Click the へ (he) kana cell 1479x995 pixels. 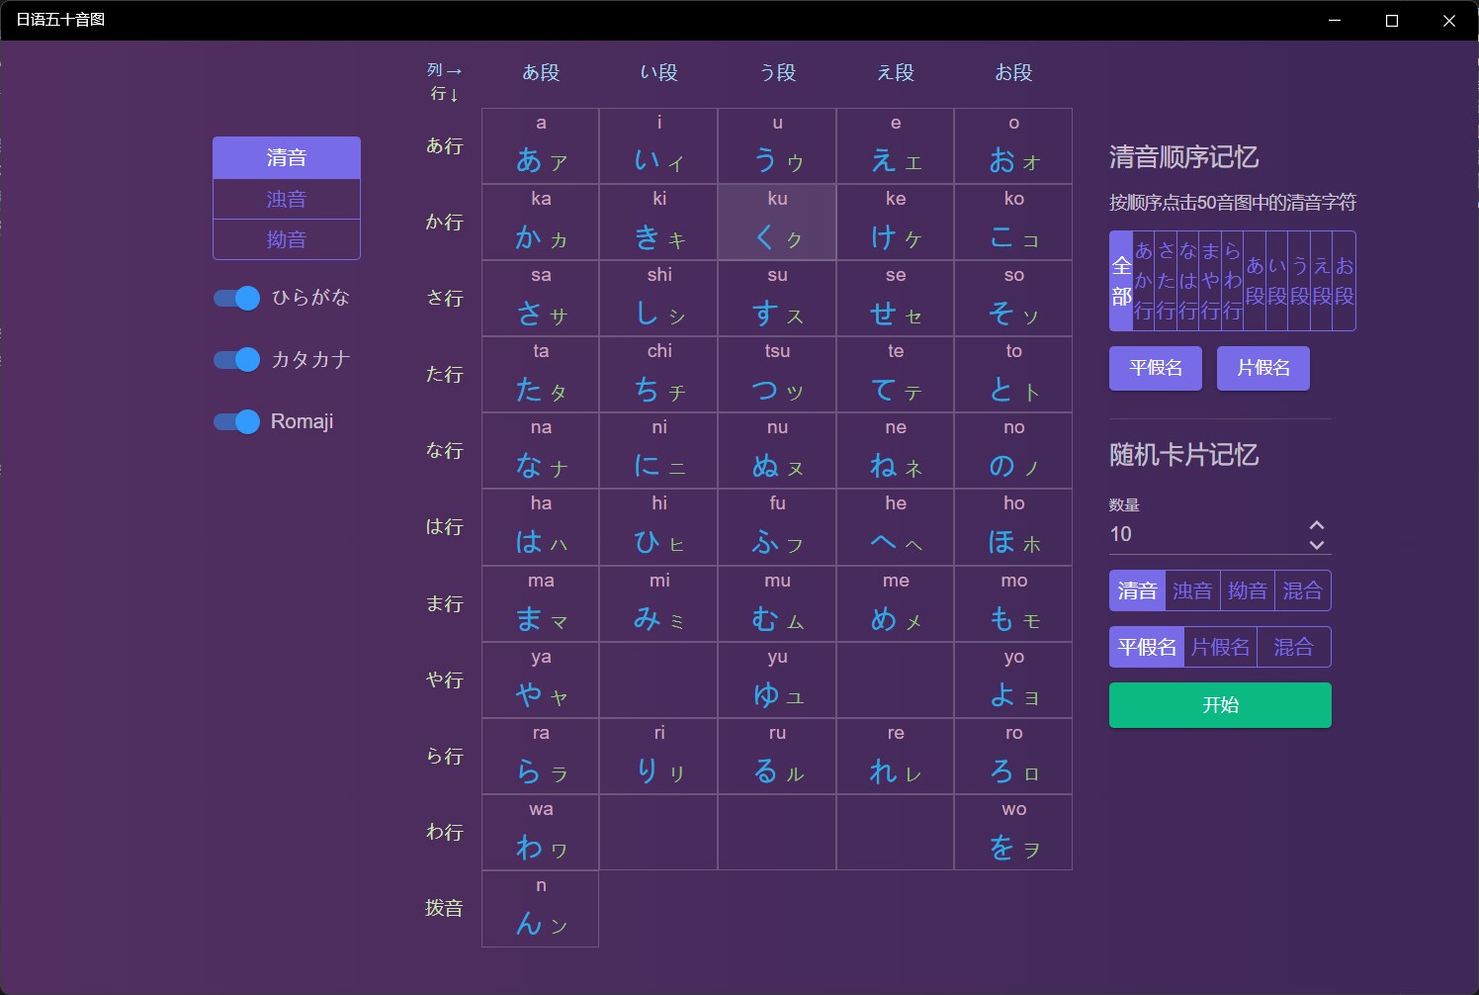point(896,527)
